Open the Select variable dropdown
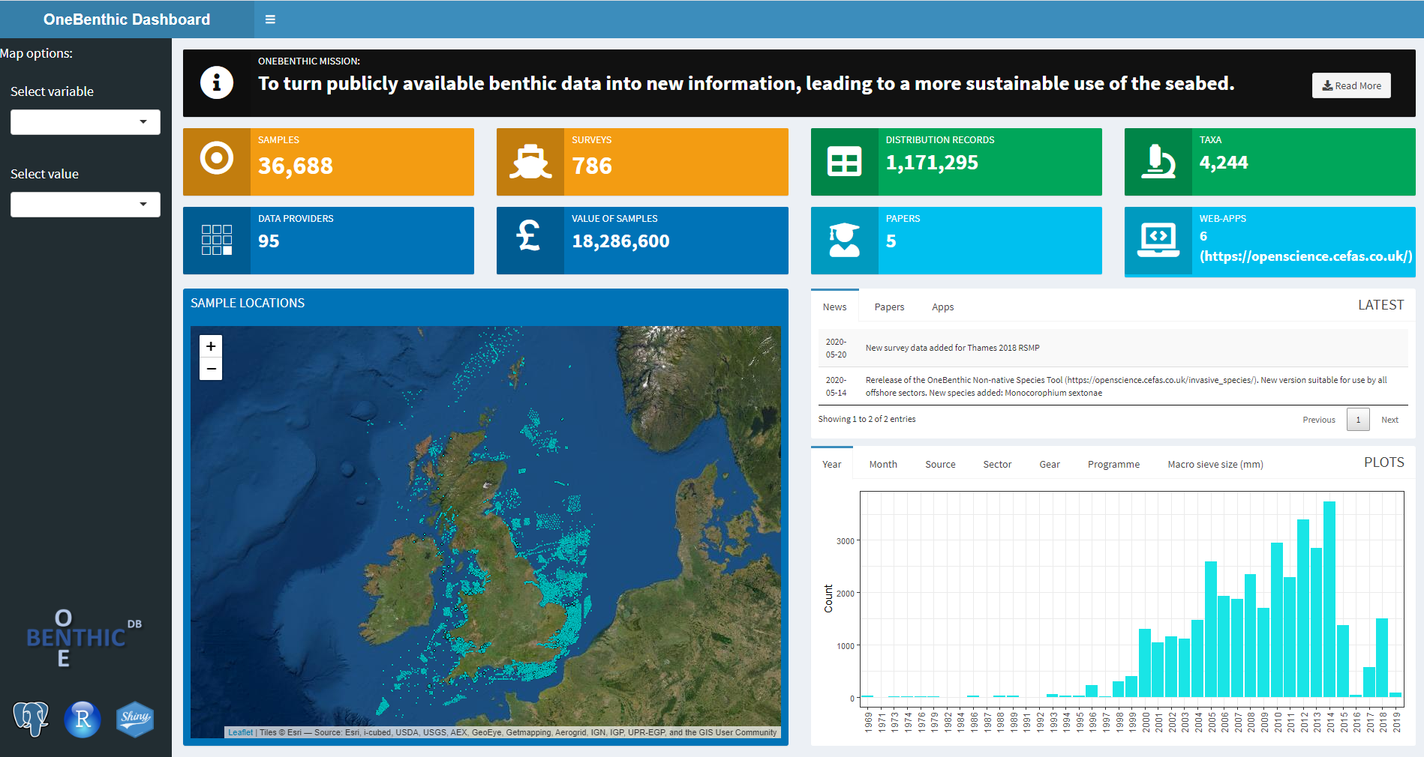 click(86, 122)
